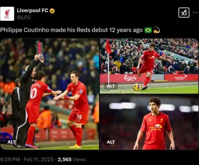Click the Feb 11, 2025 date
Image resolution: width=199 pixels, height=165 pixels.
(x=39, y=159)
